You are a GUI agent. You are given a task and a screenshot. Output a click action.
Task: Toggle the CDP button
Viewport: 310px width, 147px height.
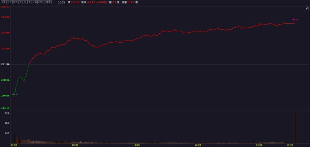click(x=40, y=2)
